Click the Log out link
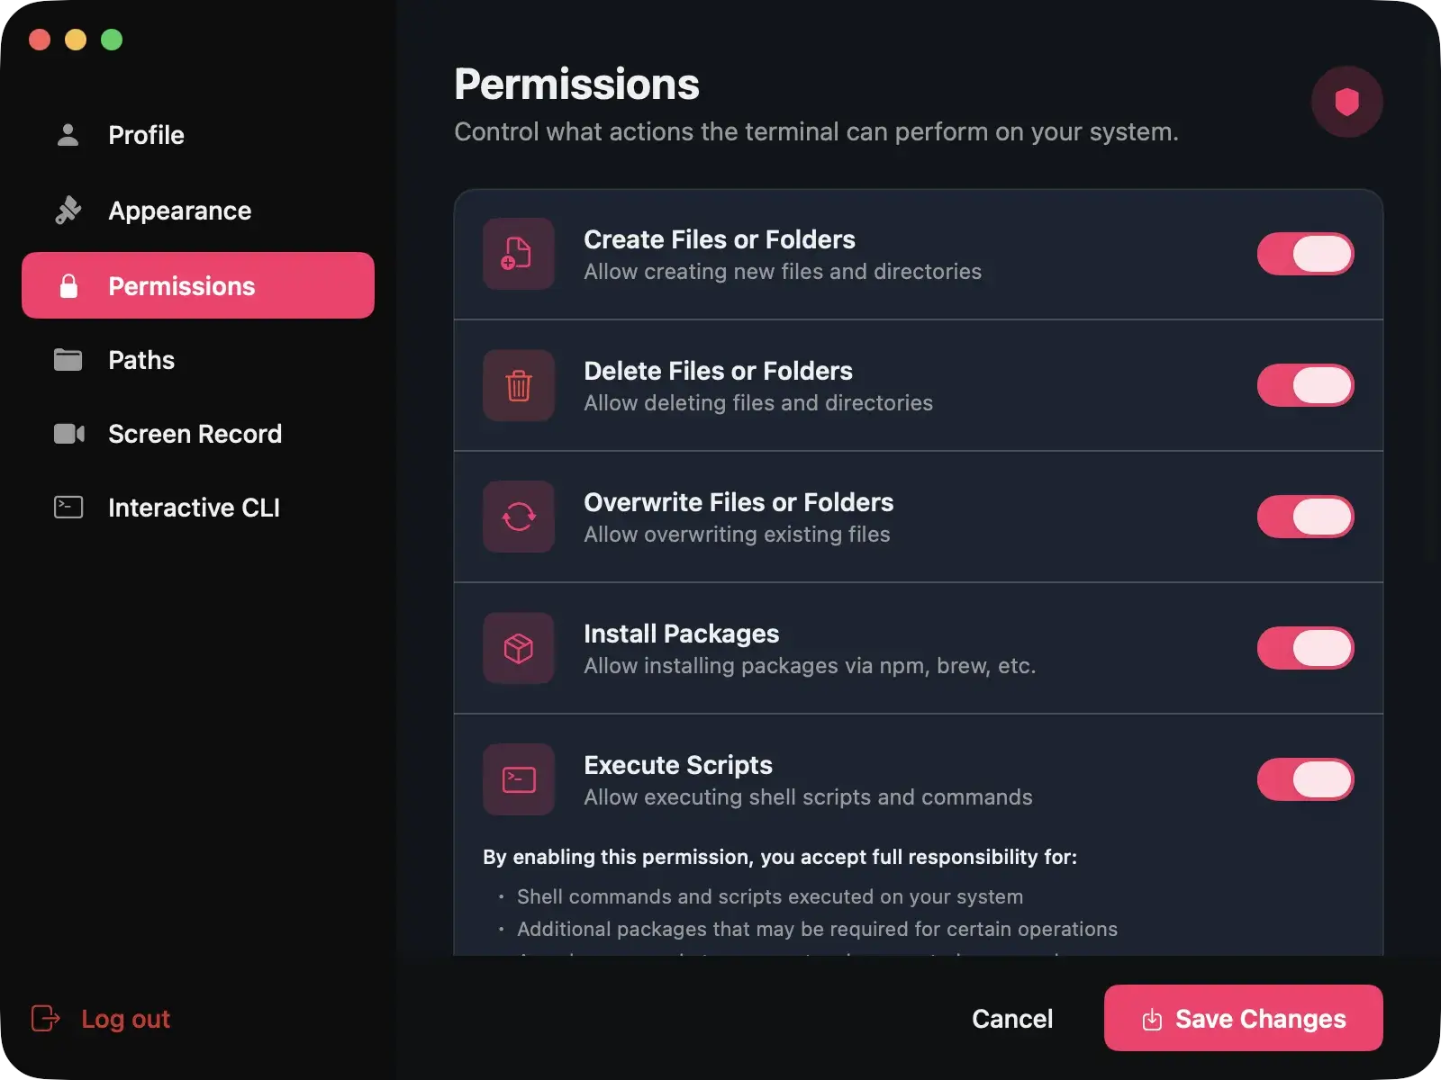This screenshot has height=1080, width=1441. pos(125,1019)
